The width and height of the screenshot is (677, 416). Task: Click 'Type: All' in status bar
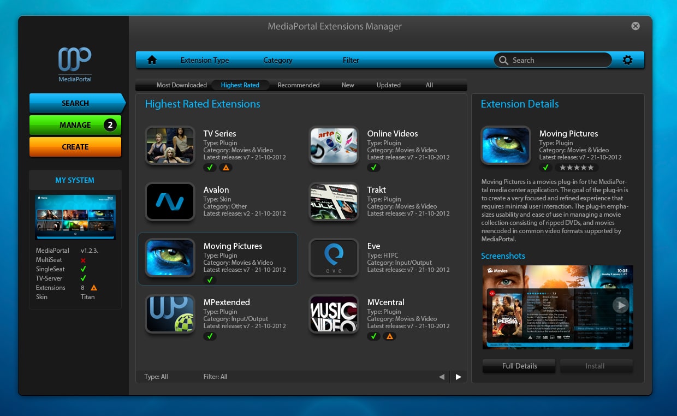click(156, 377)
